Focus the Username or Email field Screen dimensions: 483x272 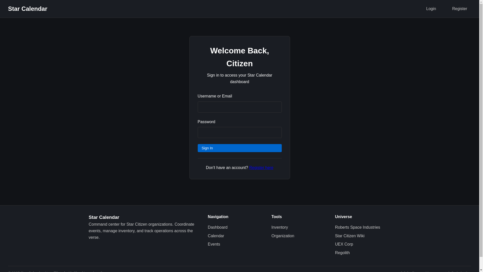[239, 107]
